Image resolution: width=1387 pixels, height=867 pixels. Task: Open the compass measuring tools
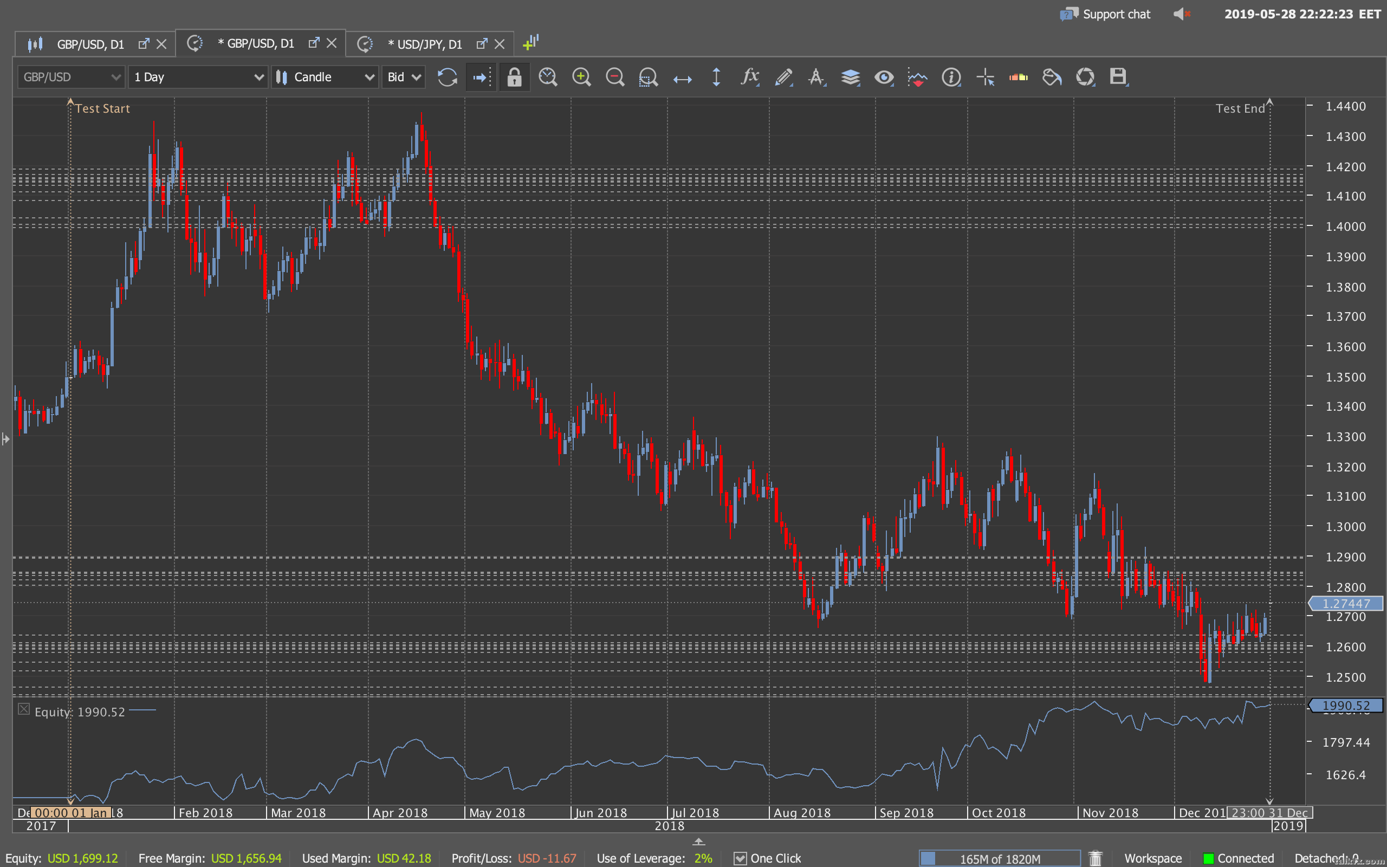(816, 77)
